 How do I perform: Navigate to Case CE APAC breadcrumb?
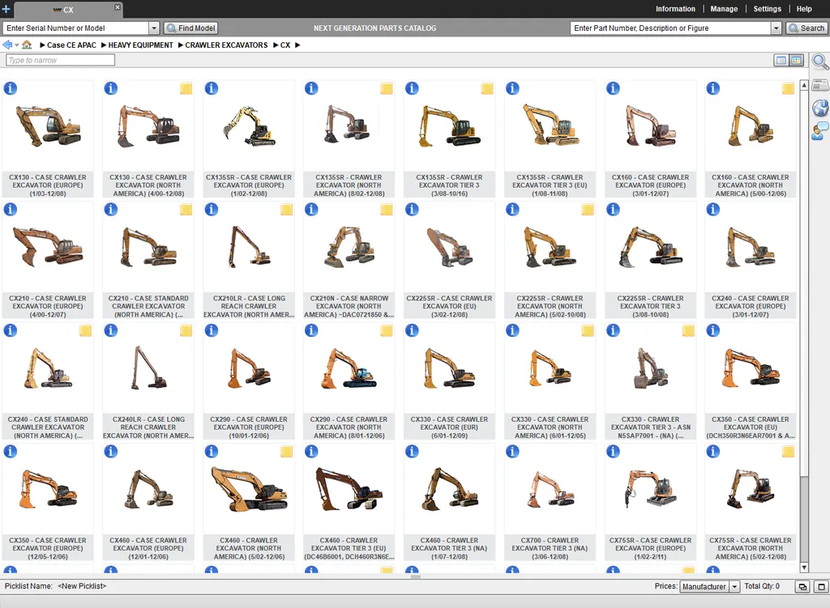(x=71, y=45)
